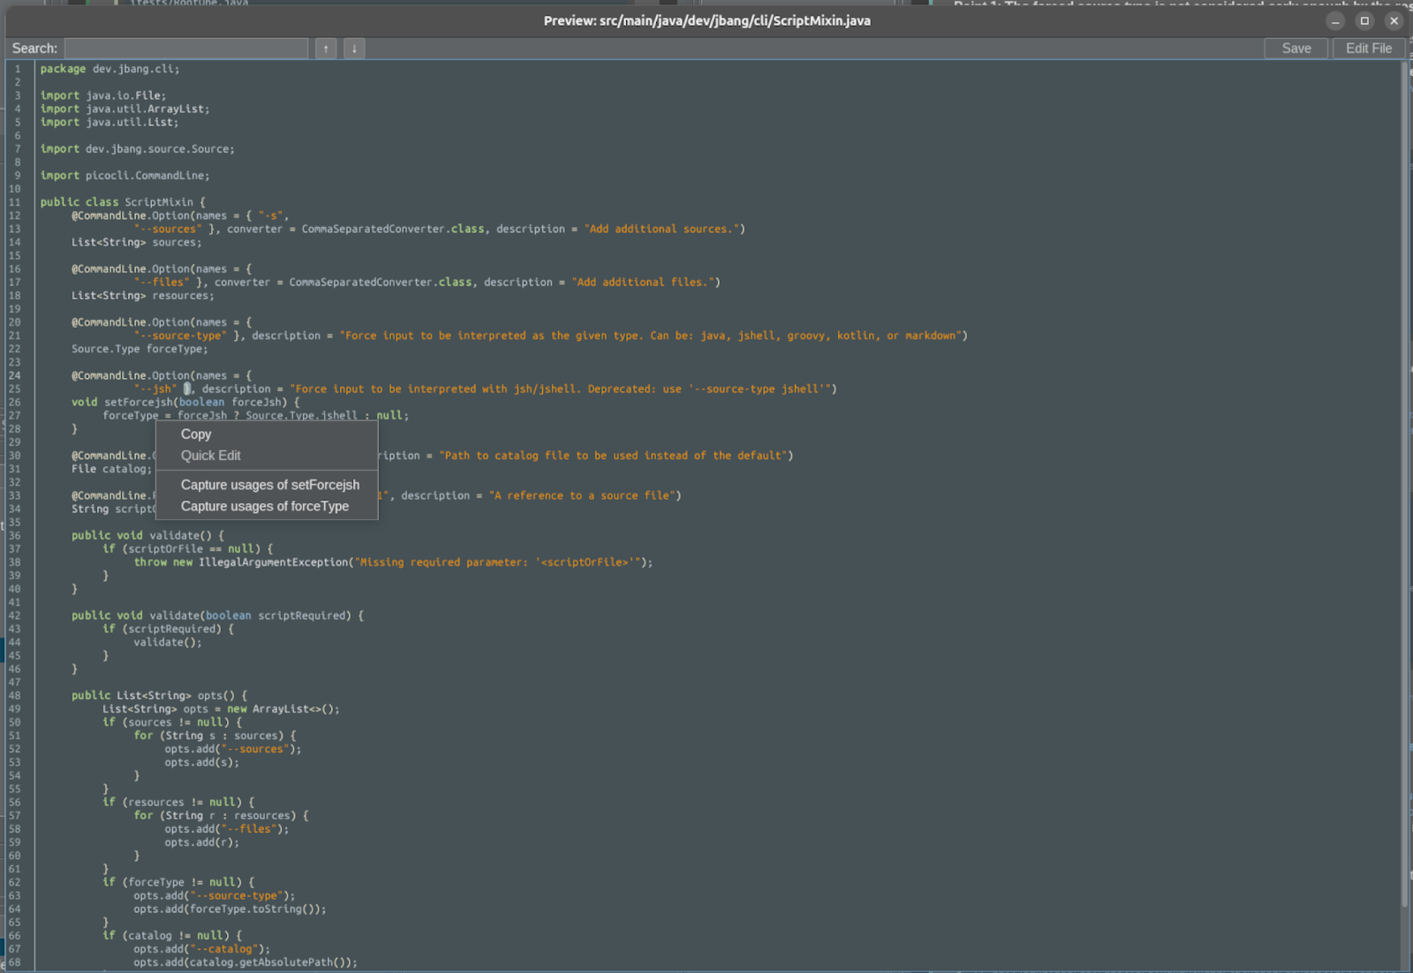Place cursor on ScriptMixin class name
Viewport: 1413px width, 973px height.
(x=159, y=202)
